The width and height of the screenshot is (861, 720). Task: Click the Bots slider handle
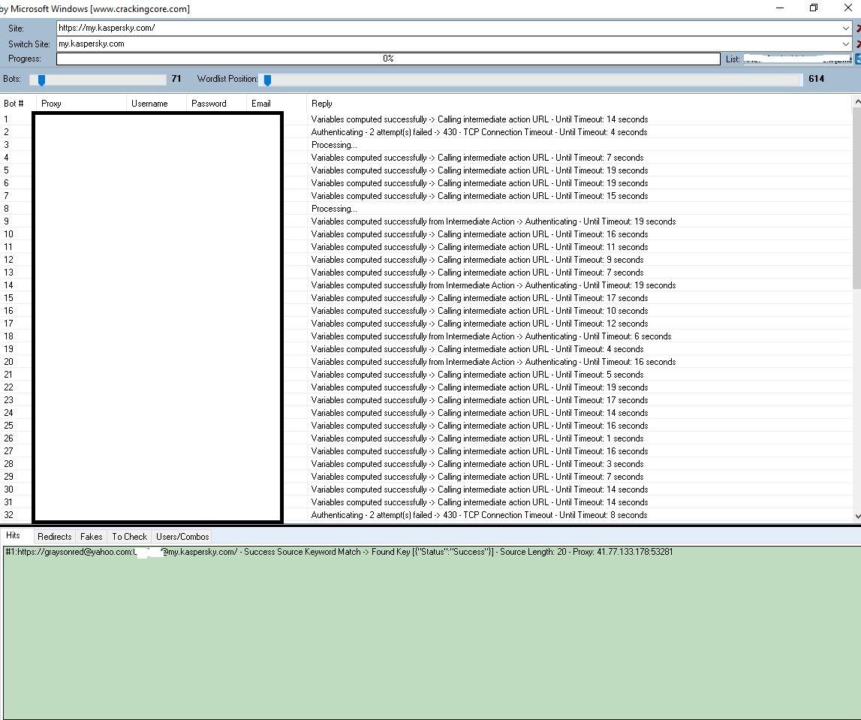[x=41, y=80]
